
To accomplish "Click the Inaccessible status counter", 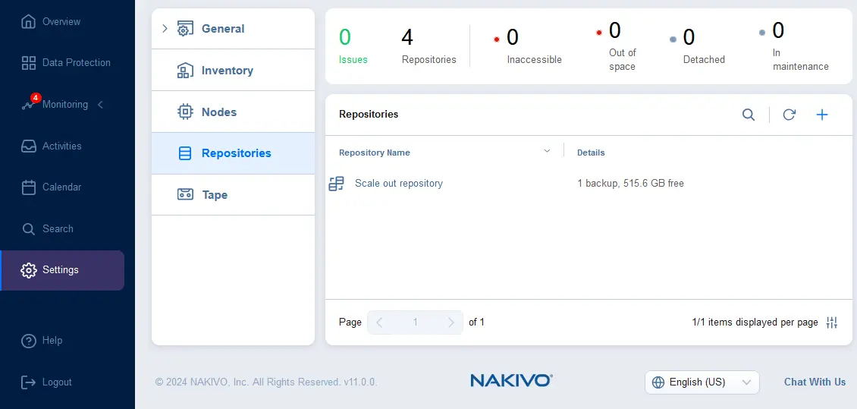I will pos(528,46).
